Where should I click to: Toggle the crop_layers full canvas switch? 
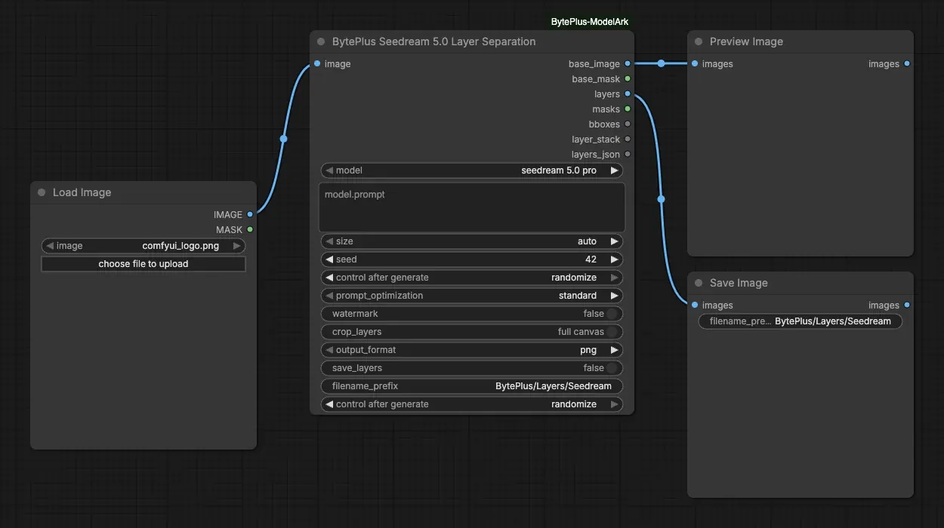point(612,332)
